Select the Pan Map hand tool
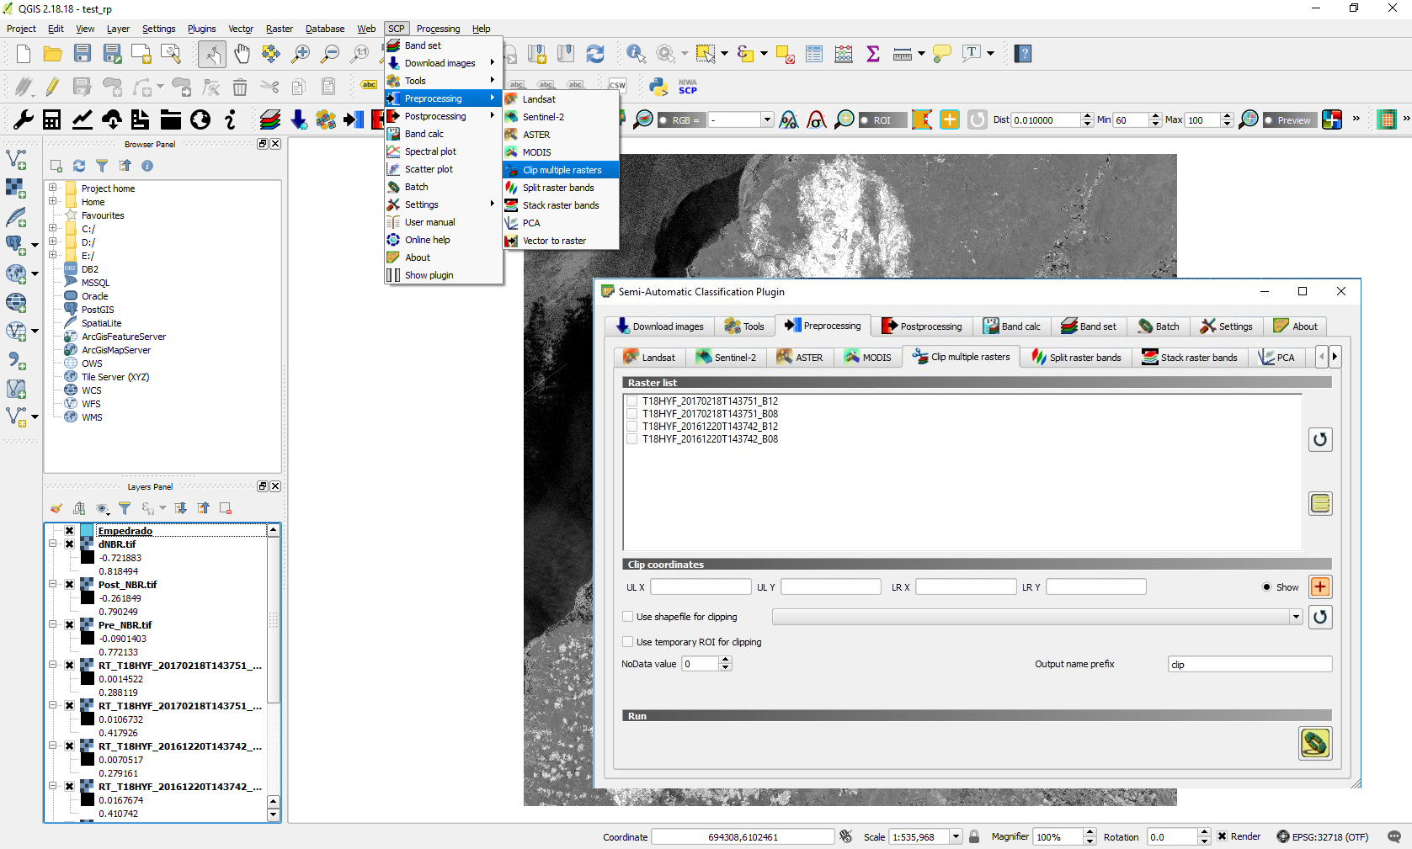Image resolution: width=1412 pixels, height=849 pixels. tap(242, 54)
